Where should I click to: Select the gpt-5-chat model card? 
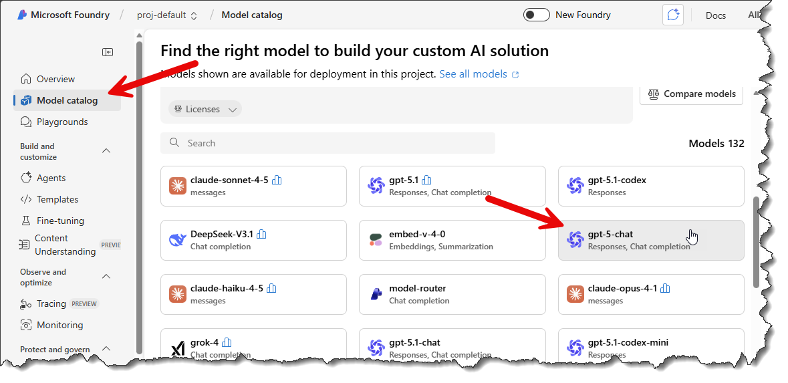pos(650,240)
